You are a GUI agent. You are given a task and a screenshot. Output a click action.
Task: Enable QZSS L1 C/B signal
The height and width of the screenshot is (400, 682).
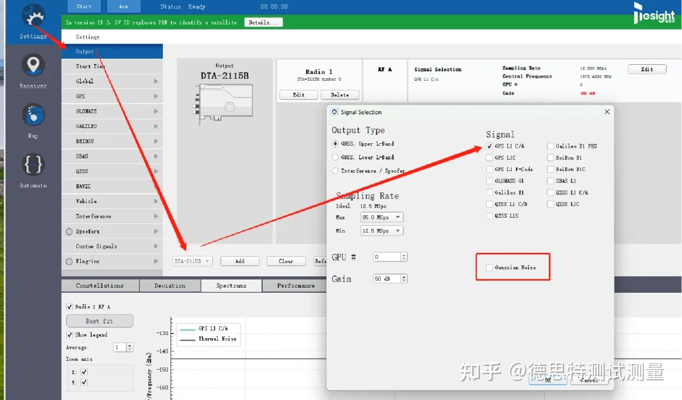[489, 204]
